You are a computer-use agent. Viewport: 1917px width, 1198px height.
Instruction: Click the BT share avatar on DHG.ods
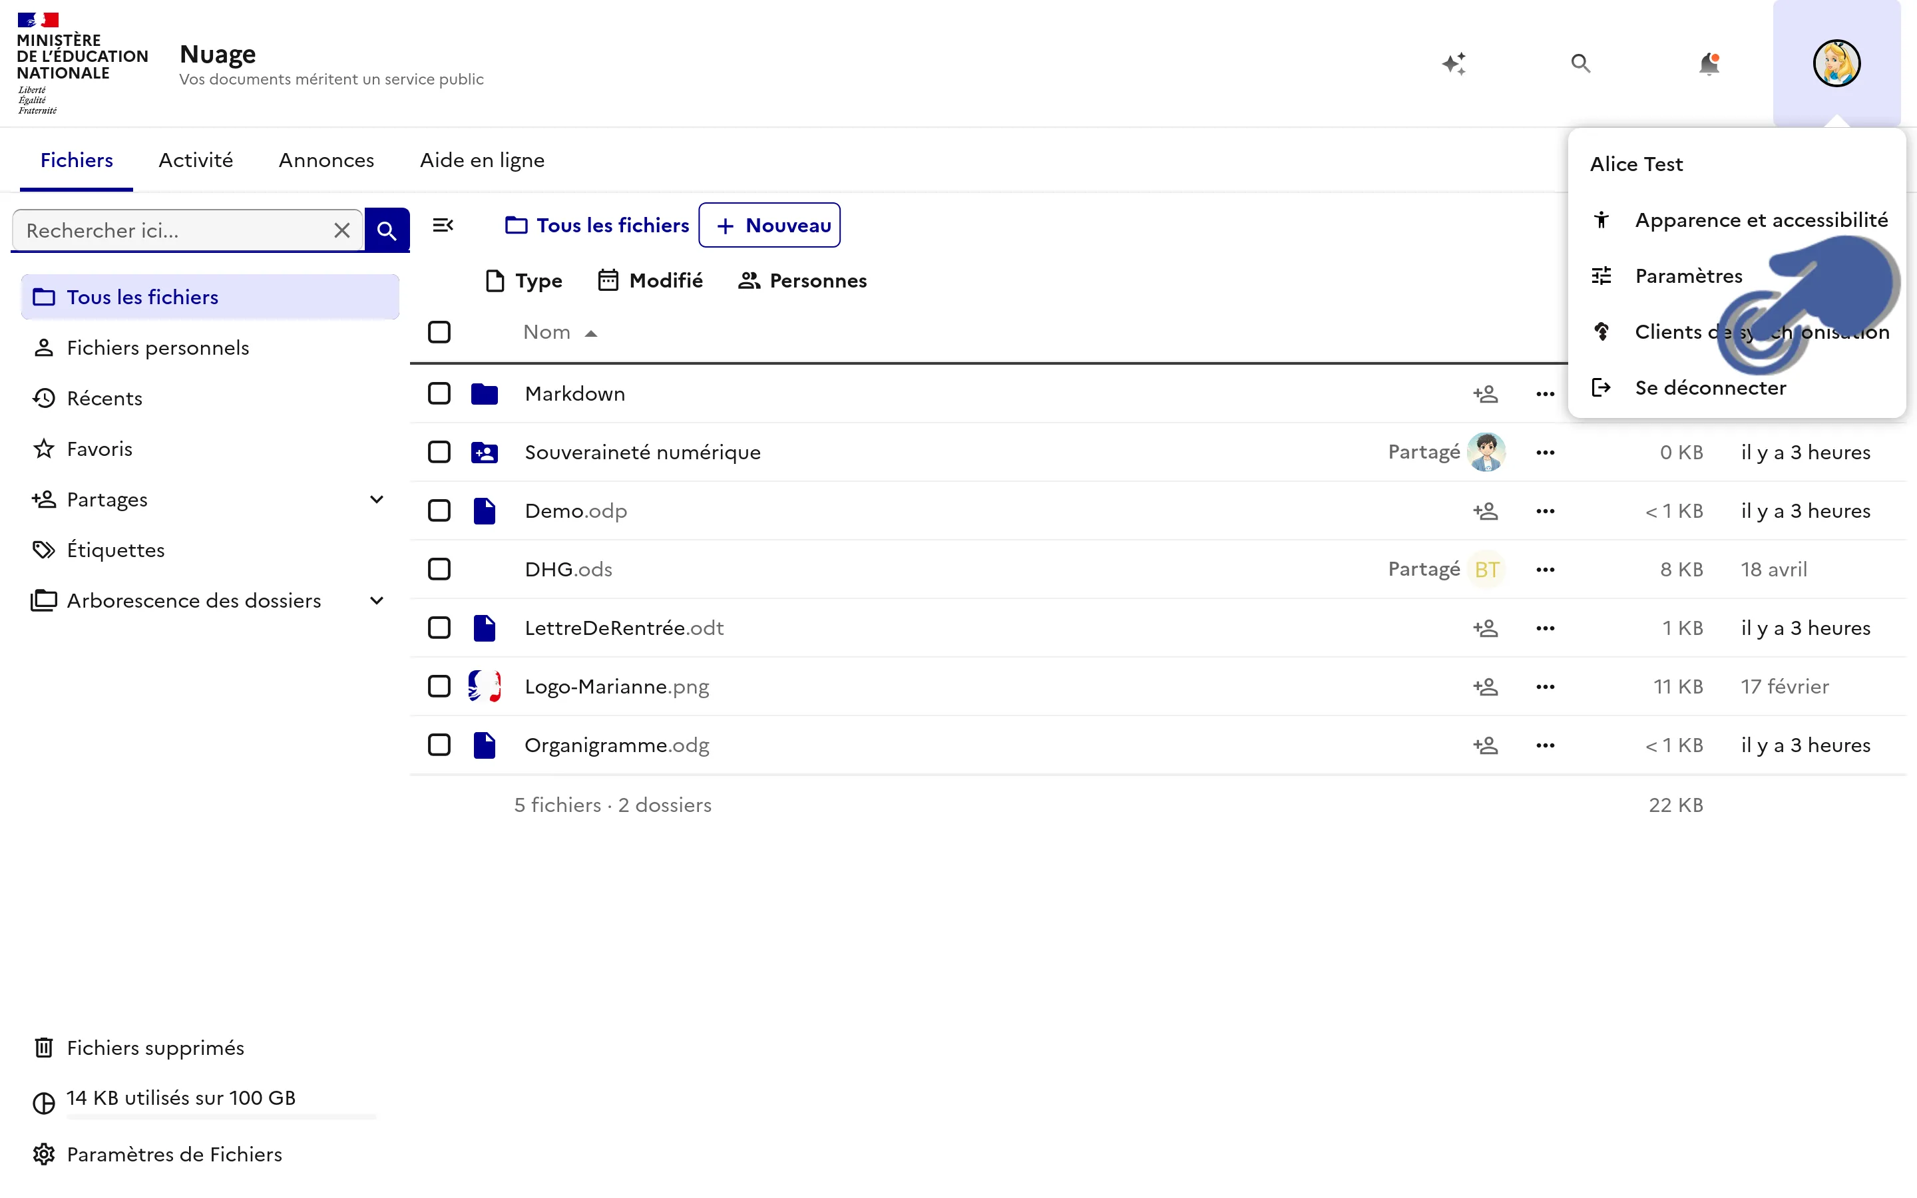[x=1486, y=570]
